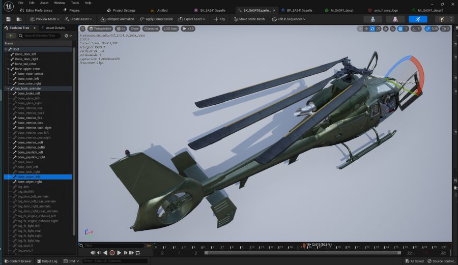Click the Make Static Mesh button

coord(249,19)
